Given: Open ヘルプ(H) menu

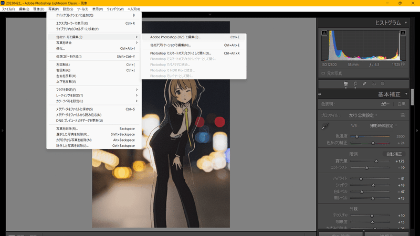Looking at the screenshot, I should [x=134, y=9].
